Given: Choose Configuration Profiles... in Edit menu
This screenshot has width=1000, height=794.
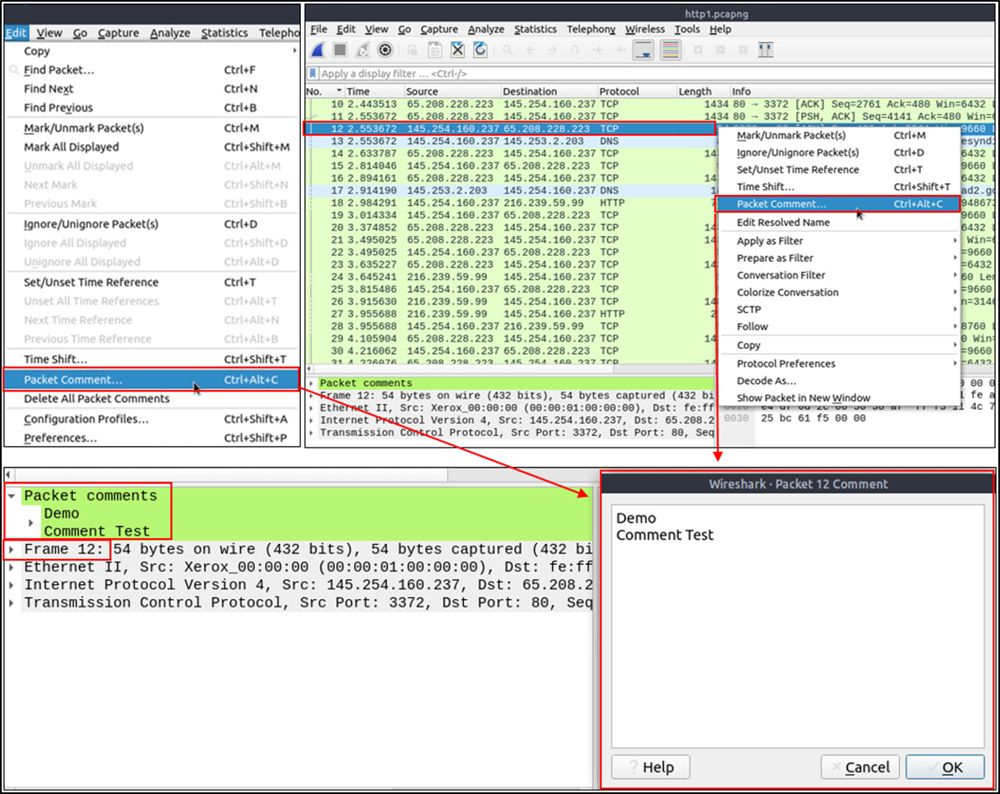Looking at the screenshot, I should [152, 418].
